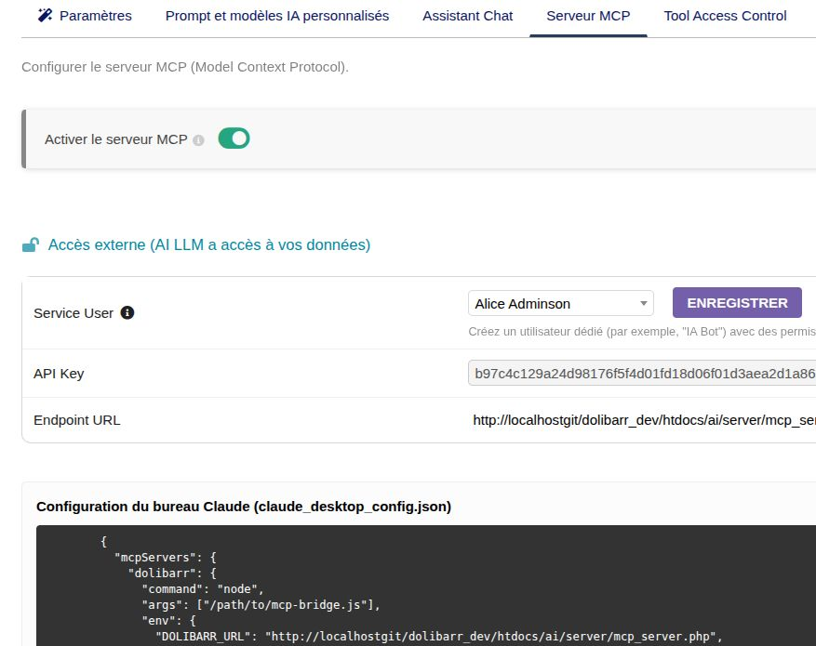Switch to Prompt et modèles IA personnalisés tab

pyautogui.click(x=277, y=16)
